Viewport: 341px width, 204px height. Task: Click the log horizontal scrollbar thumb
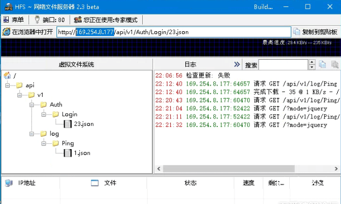tap(229, 168)
